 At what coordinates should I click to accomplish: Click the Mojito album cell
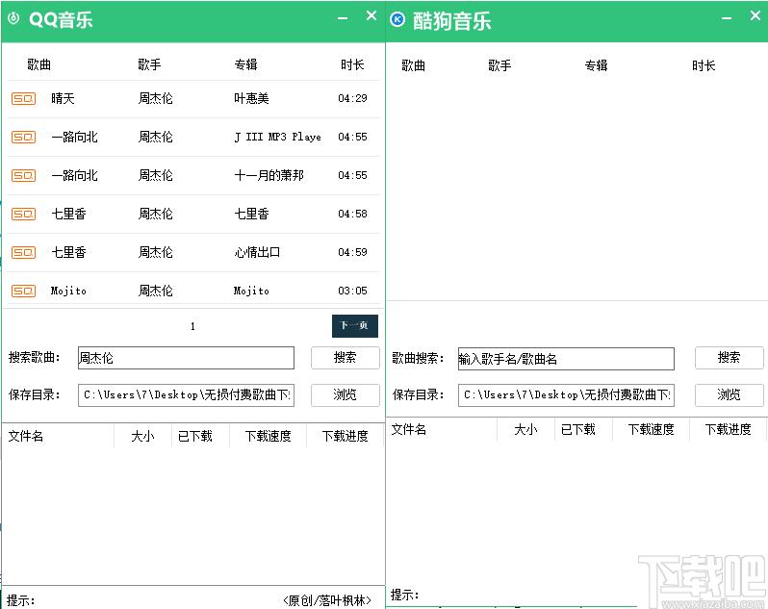(251, 291)
